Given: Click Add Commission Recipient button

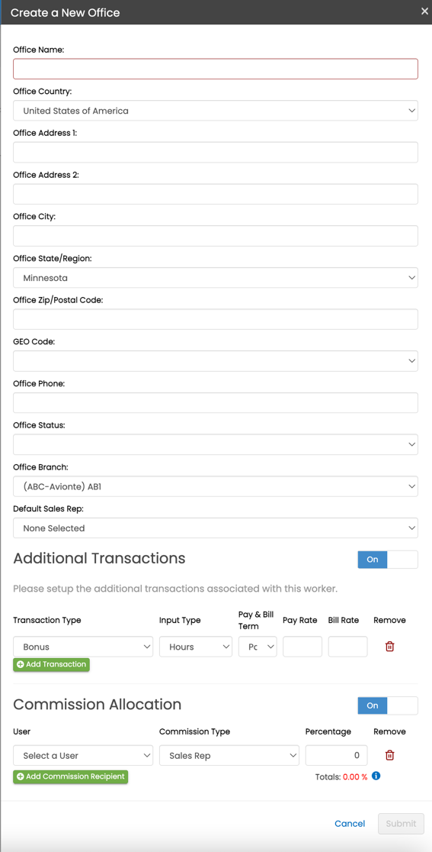Looking at the screenshot, I should (x=70, y=776).
